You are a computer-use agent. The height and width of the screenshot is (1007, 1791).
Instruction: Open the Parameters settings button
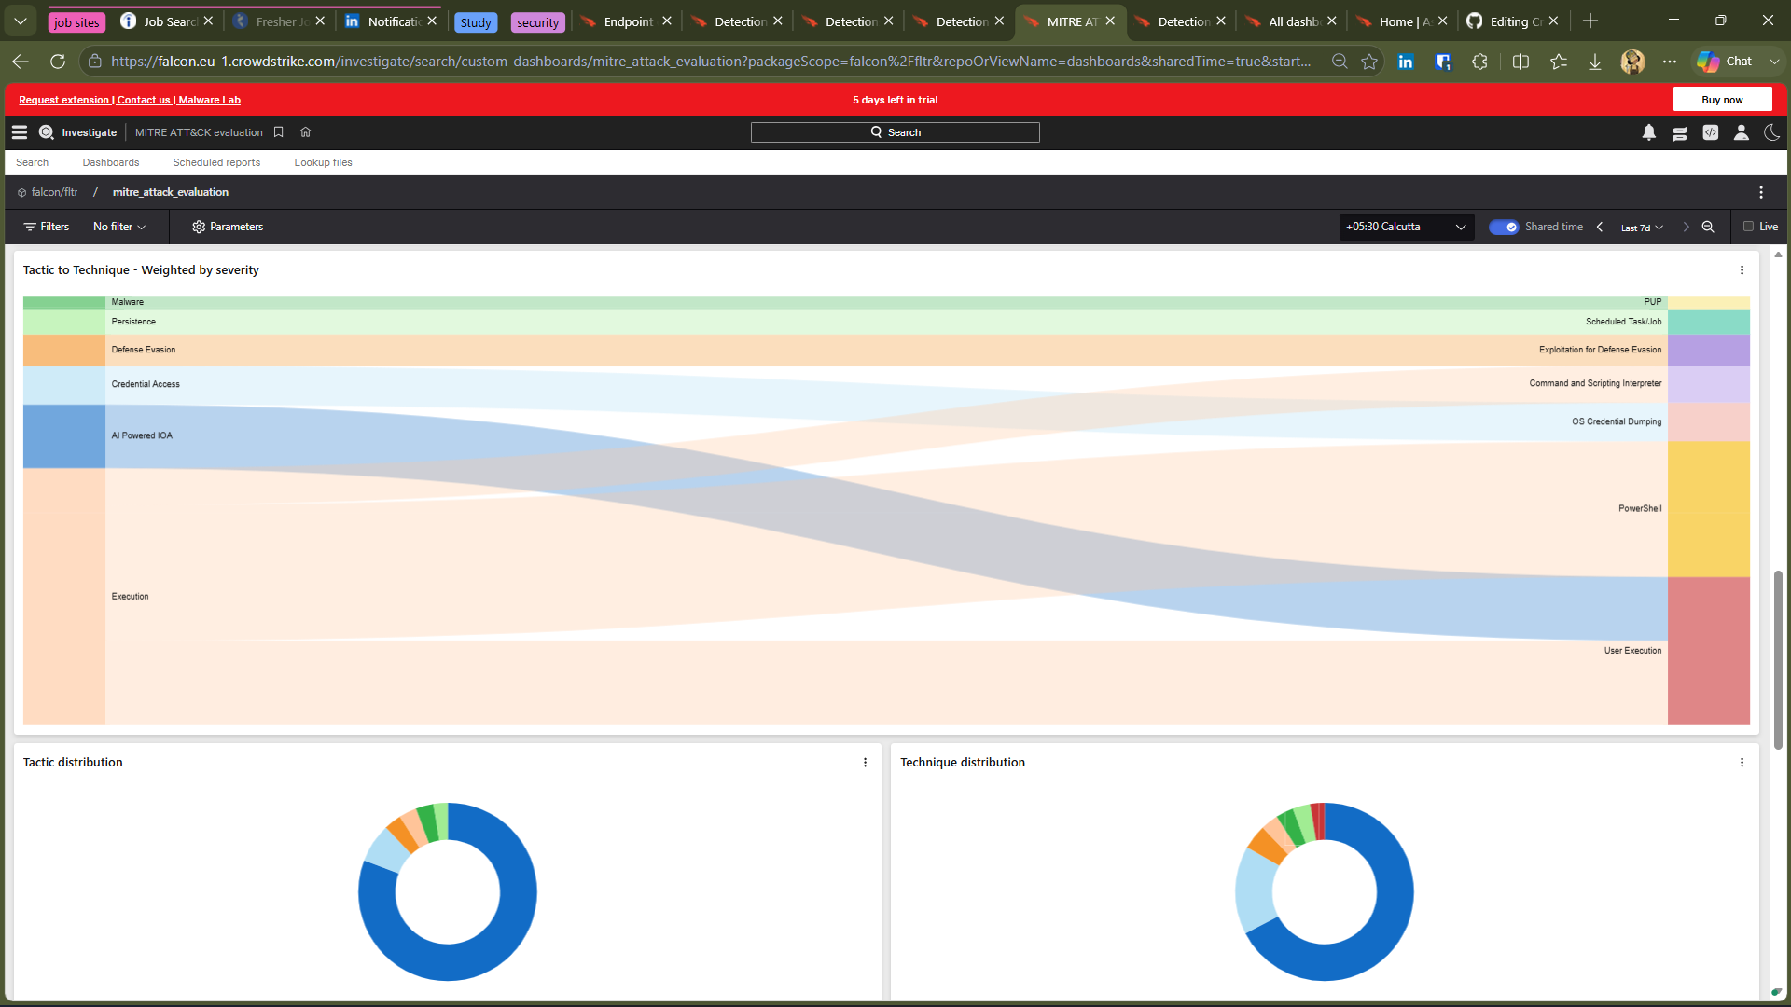click(x=228, y=227)
